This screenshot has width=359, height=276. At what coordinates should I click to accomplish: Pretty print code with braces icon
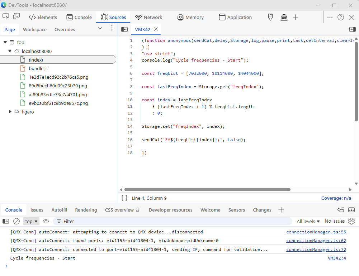(124, 198)
